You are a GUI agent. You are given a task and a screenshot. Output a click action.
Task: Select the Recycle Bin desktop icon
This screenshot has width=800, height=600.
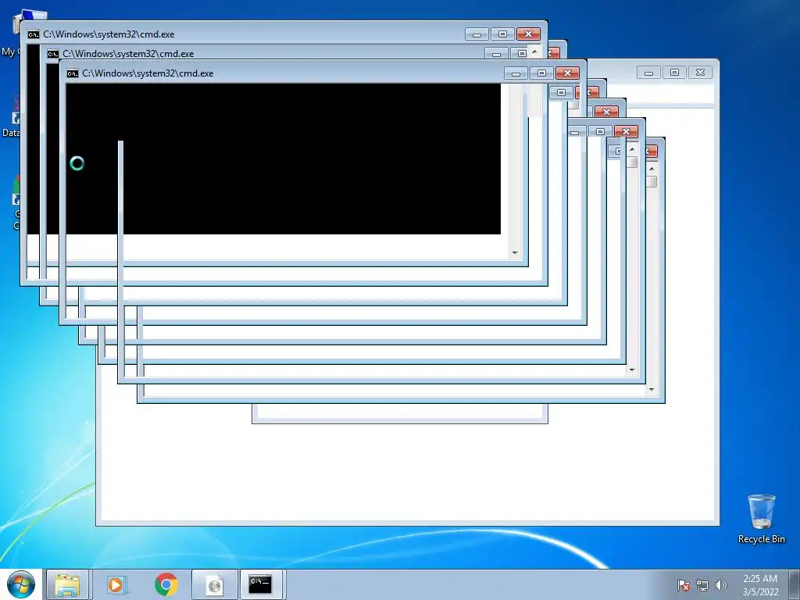click(x=761, y=519)
